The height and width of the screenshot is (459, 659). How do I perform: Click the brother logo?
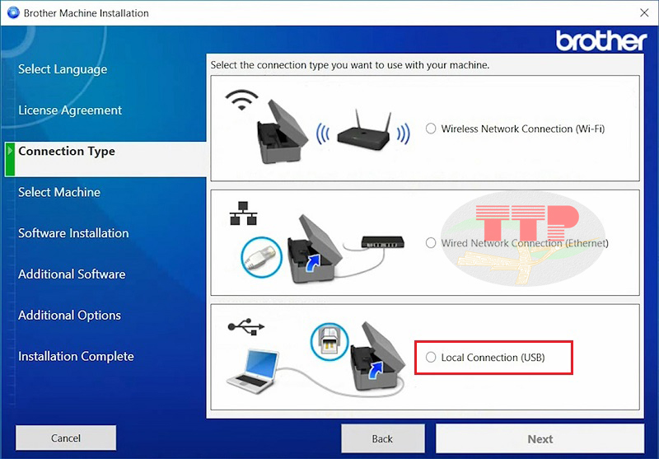point(601,40)
